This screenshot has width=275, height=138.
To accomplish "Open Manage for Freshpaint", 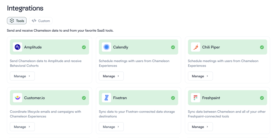I will tap(200, 127).
